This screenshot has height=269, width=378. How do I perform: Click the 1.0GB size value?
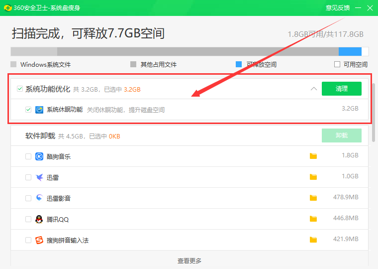coord(350,176)
